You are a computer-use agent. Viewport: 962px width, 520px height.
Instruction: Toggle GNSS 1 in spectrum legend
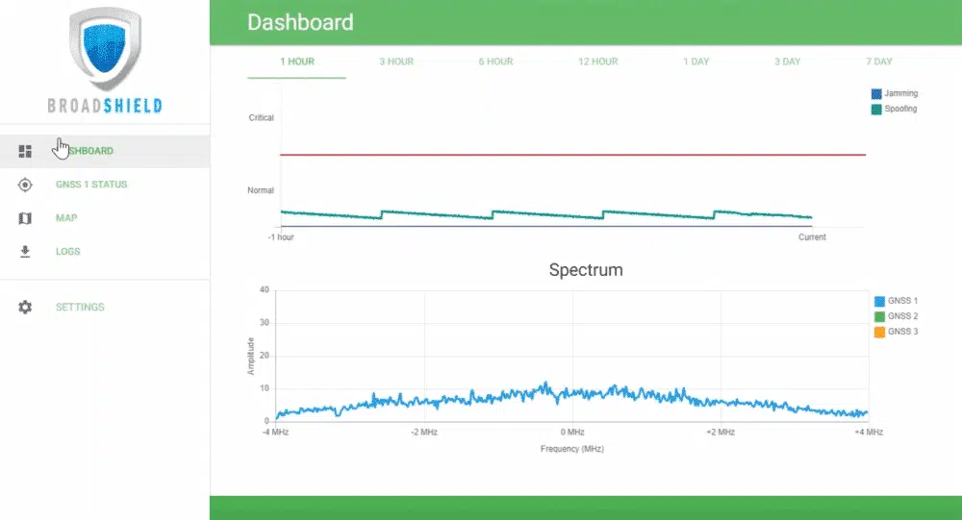(878, 301)
